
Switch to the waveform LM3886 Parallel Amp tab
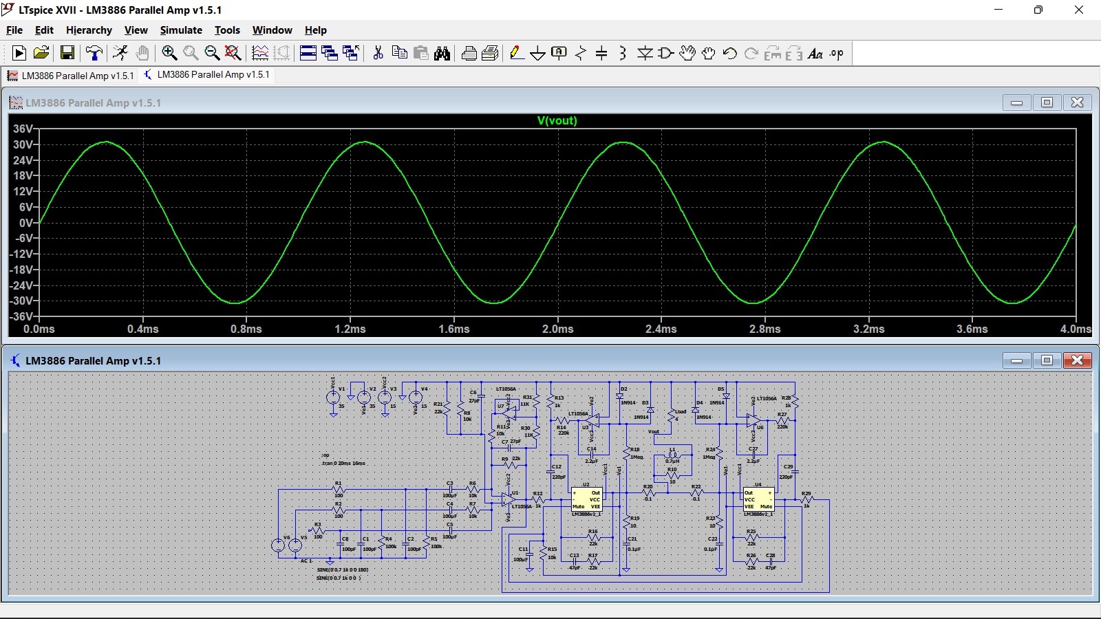click(70, 76)
